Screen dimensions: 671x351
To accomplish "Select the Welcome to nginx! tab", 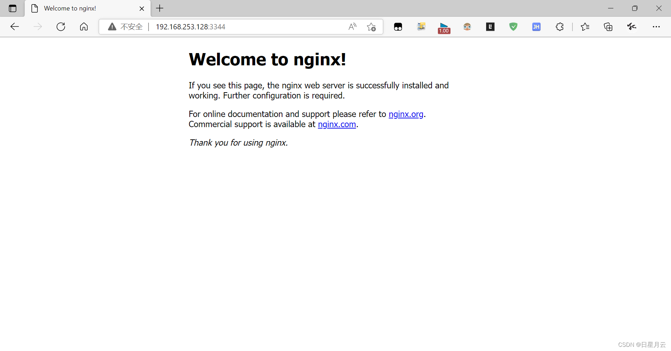I will pos(70,8).
